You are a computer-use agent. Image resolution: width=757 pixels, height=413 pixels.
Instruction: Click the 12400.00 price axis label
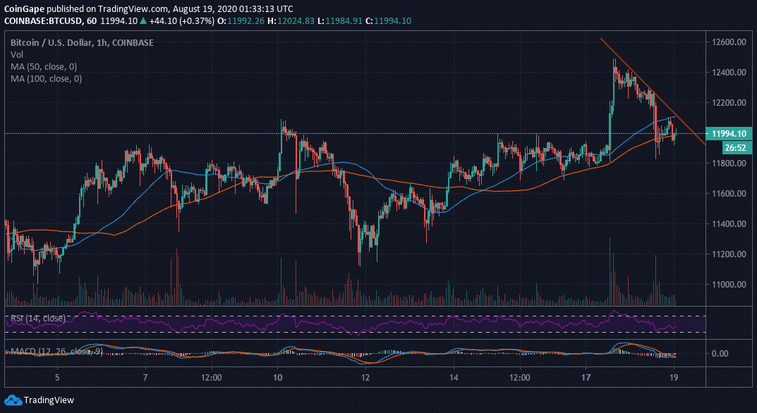[x=729, y=73]
